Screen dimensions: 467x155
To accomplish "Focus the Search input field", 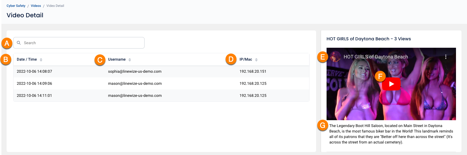I will 83,43.
